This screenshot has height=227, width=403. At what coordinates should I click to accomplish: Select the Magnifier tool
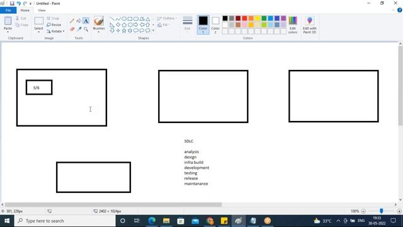[86, 29]
